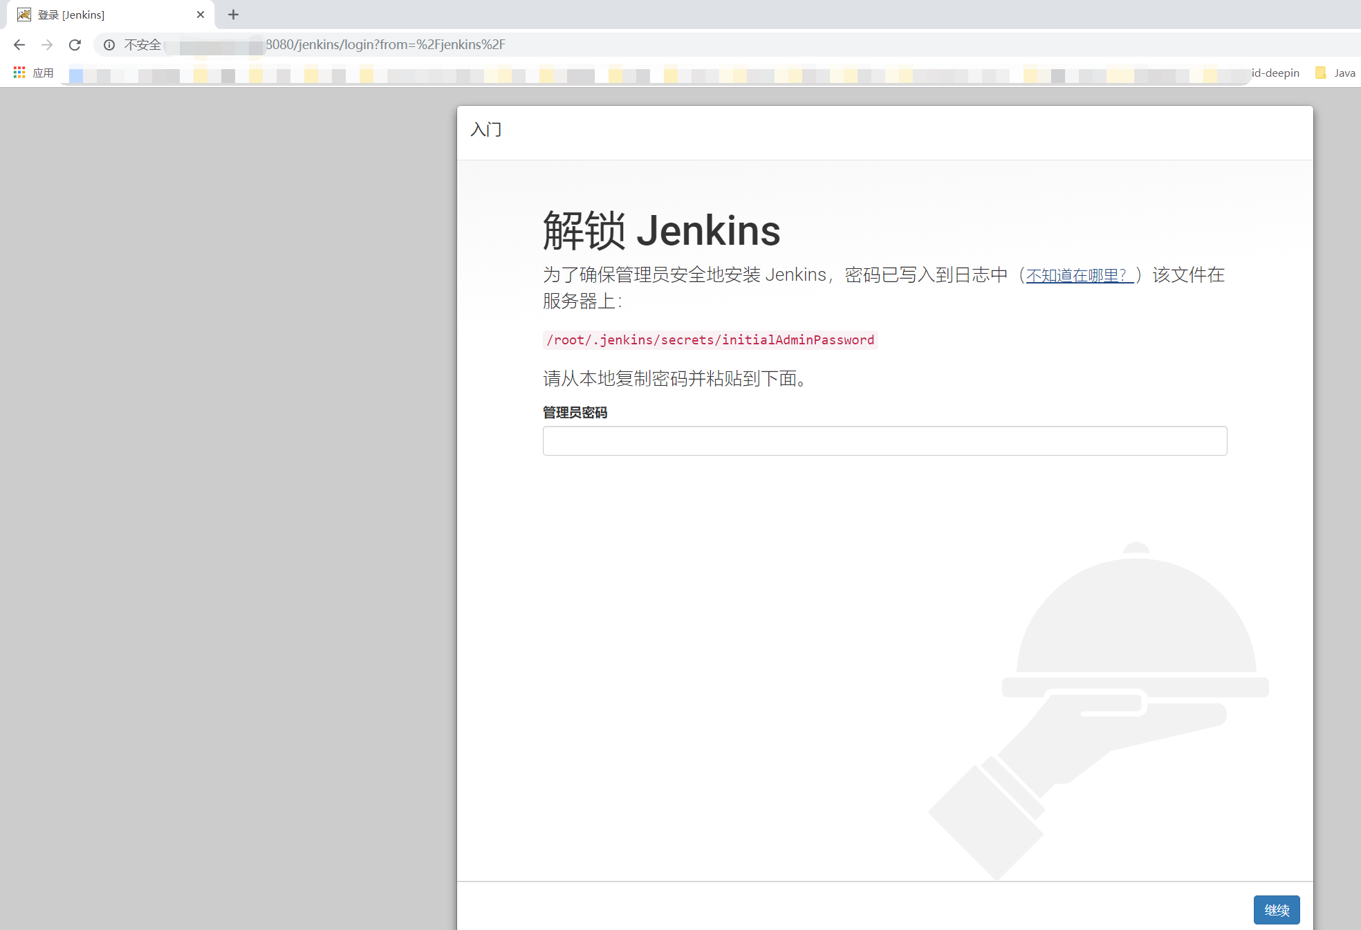Viewport: 1361px width, 930px height.
Task: Close the Jenkins login tab
Action: coord(201,15)
